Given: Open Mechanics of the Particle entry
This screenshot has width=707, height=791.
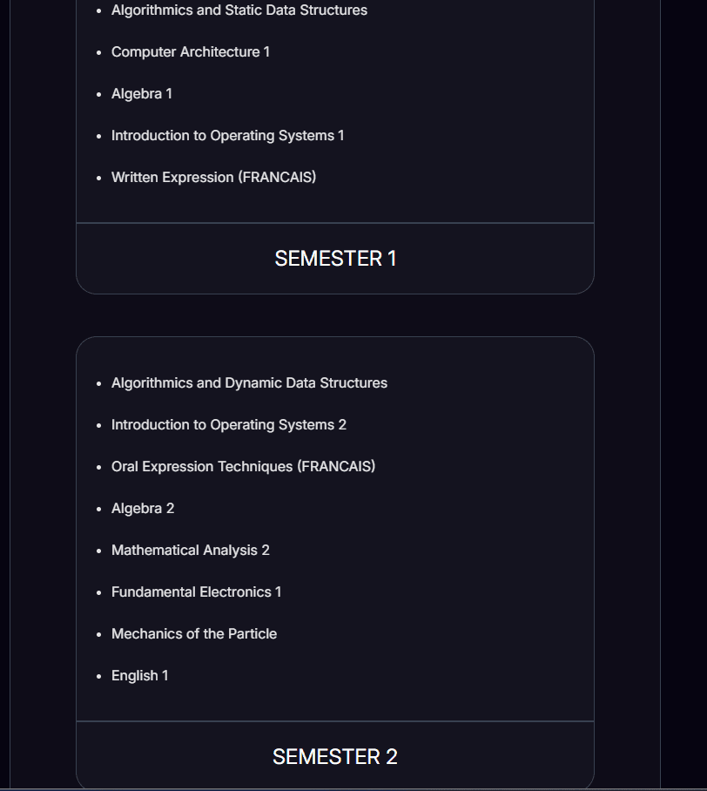Looking at the screenshot, I should [194, 634].
